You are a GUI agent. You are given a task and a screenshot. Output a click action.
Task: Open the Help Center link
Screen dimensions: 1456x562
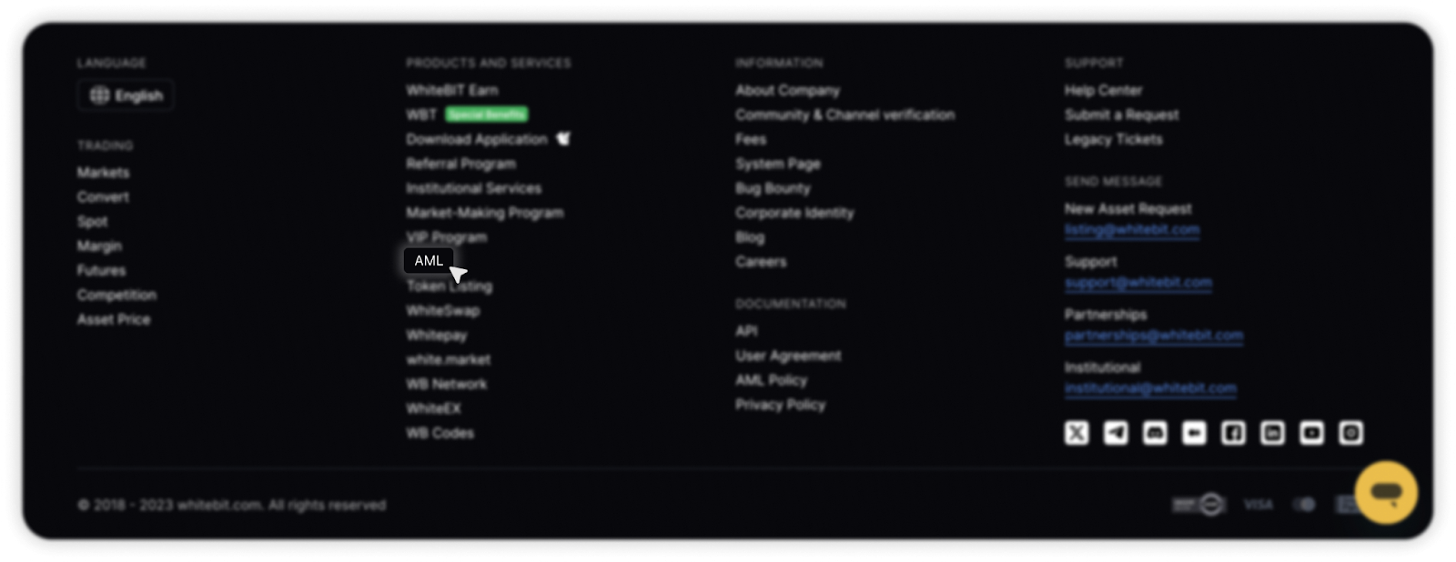[1103, 90]
